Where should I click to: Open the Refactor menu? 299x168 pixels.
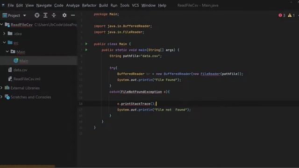pyautogui.click(x=89, y=5)
